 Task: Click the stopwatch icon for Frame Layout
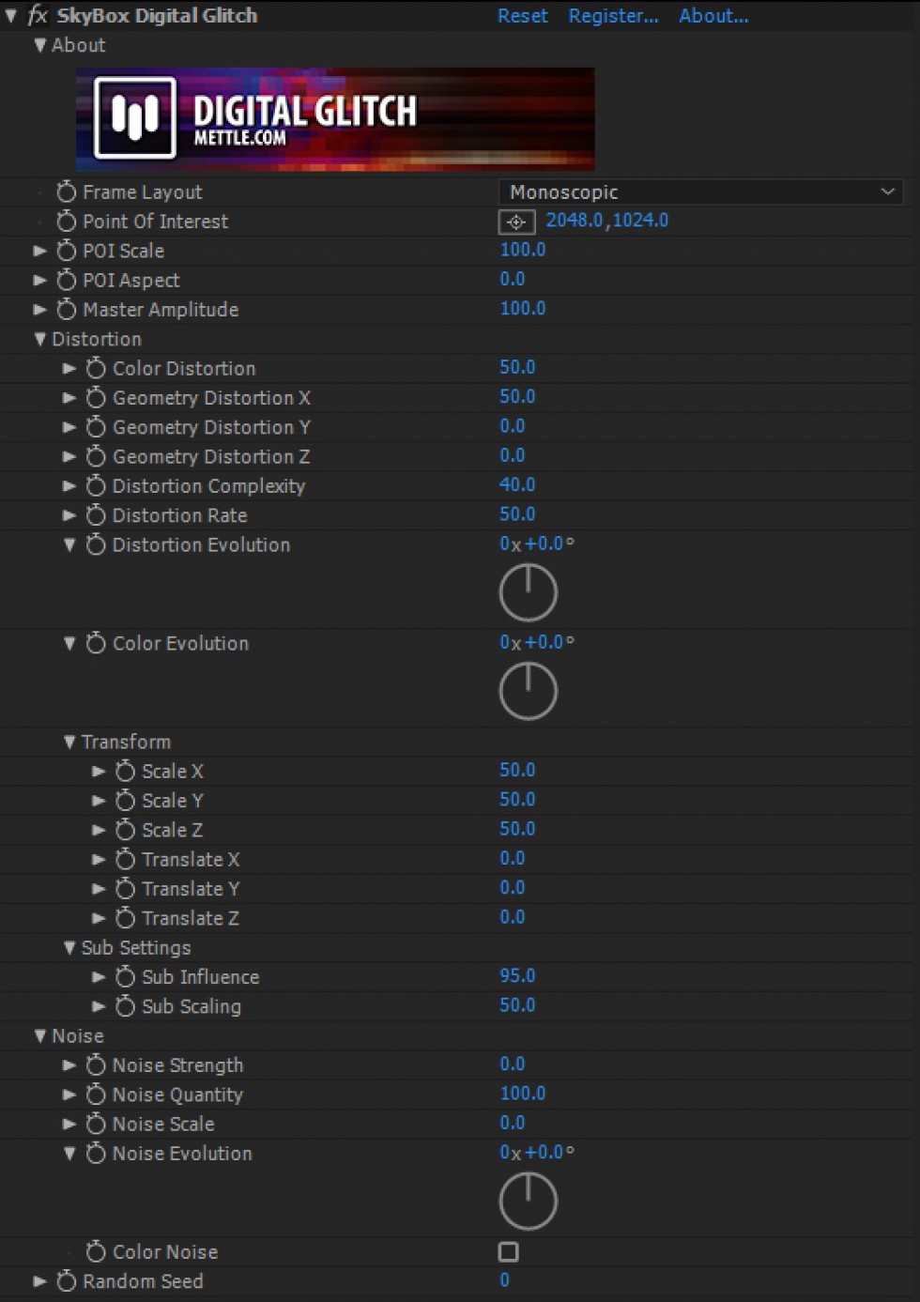pyautogui.click(x=66, y=192)
